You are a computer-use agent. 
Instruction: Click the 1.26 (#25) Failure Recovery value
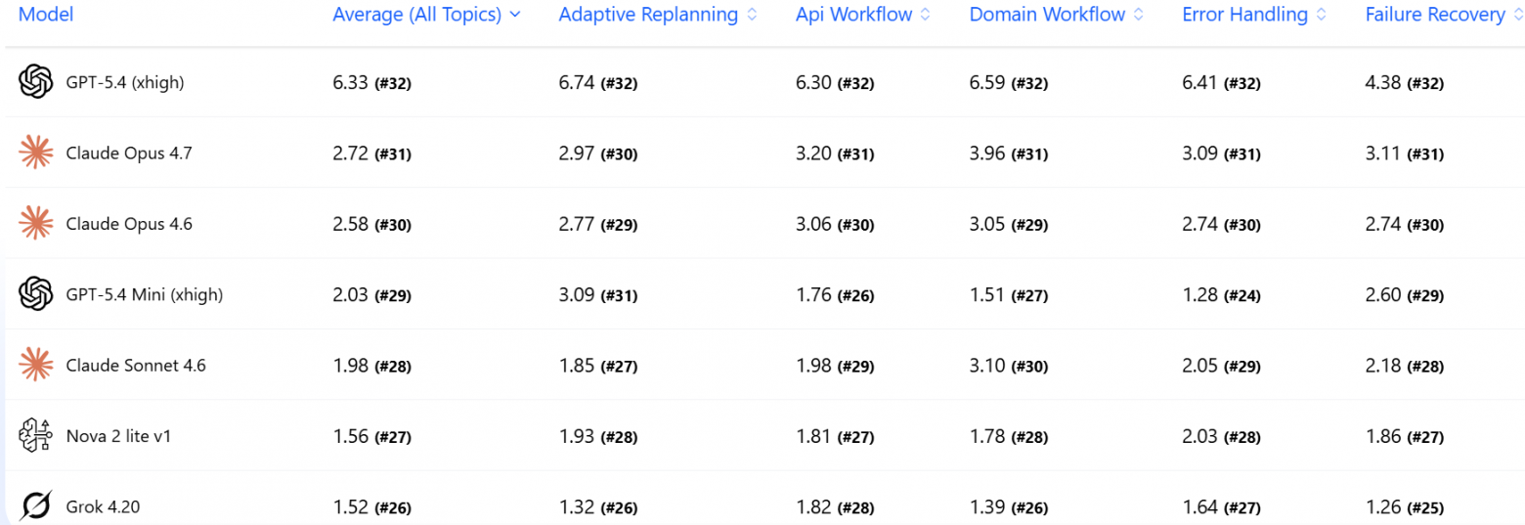click(x=1405, y=506)
